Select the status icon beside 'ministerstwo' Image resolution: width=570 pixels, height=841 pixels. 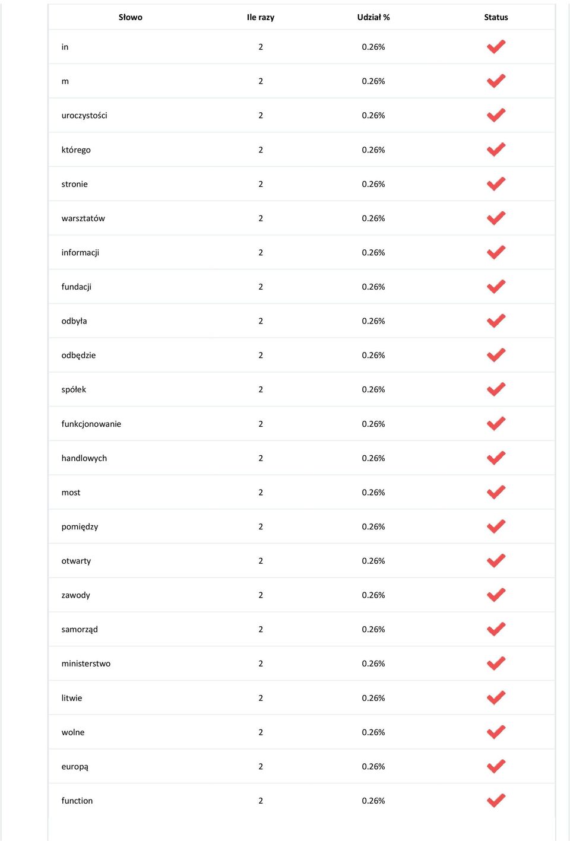tap(496, 664)
